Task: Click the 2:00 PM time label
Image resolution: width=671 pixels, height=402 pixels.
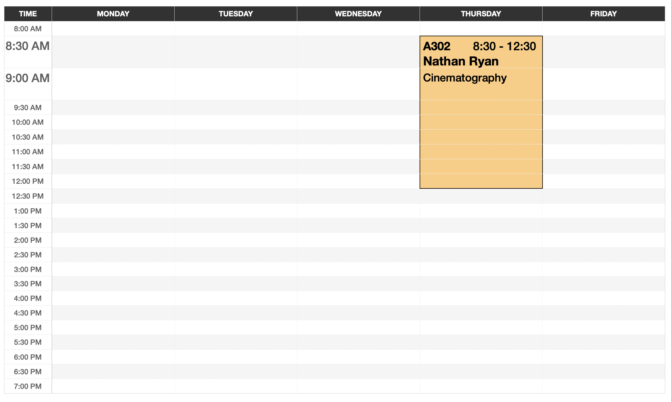Action: pos(28,240)
